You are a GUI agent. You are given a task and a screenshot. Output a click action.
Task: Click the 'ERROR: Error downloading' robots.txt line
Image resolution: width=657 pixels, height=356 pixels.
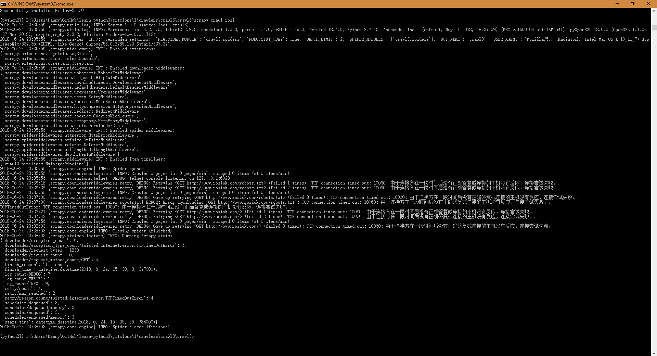(275, 202)
